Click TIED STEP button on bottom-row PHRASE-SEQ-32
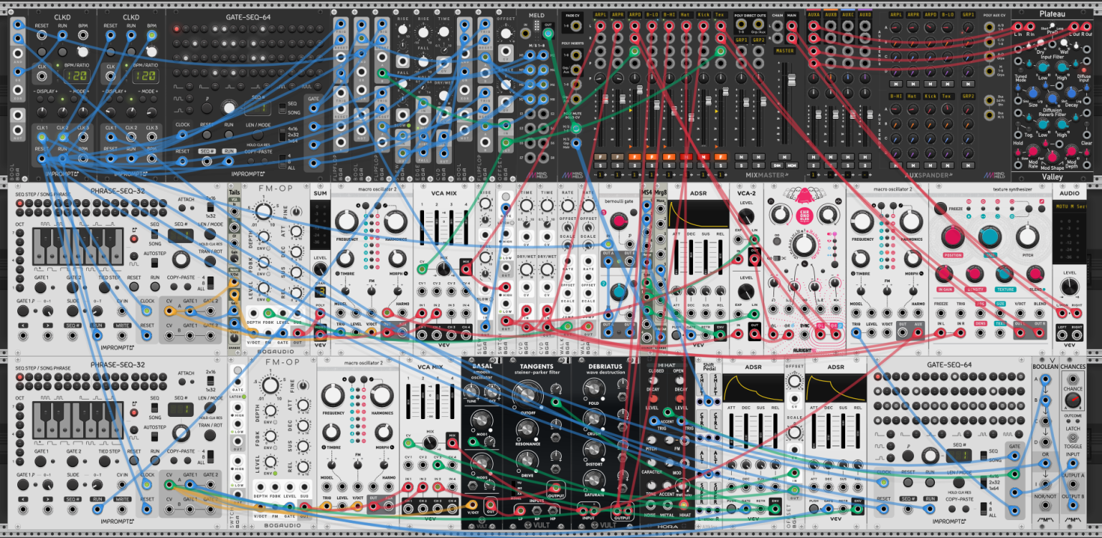Screen dimensions: 1102x538 pos(104,461)
